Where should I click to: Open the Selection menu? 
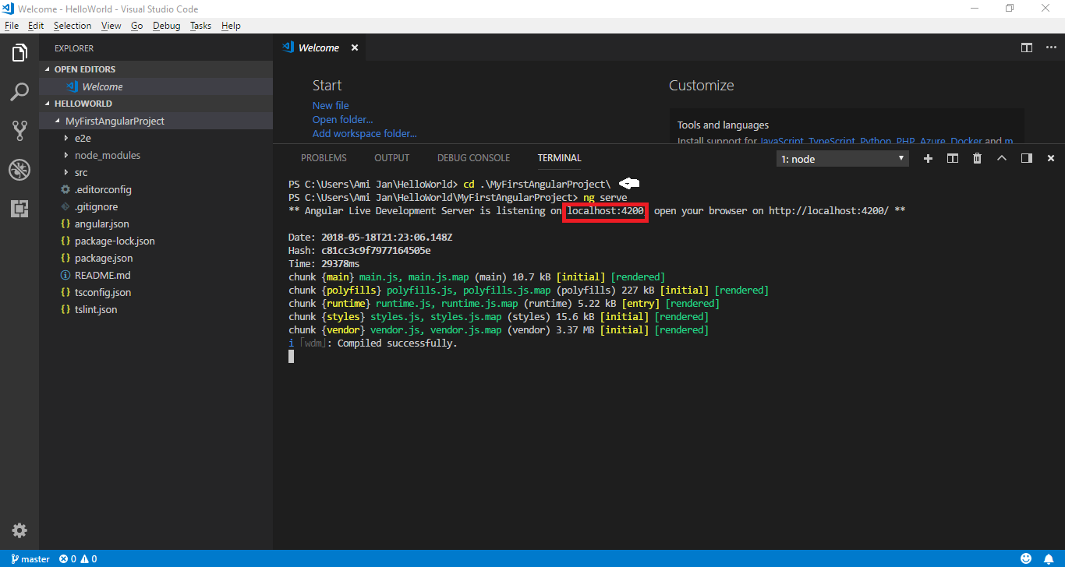73,26
